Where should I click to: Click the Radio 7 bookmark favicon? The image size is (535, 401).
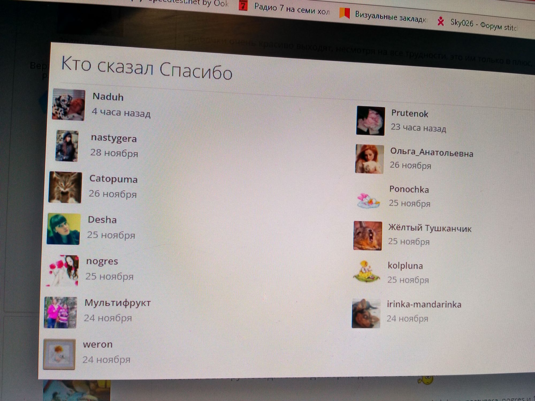point(243,5)
